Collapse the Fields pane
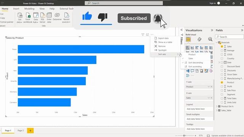 [x=242, y=30]
